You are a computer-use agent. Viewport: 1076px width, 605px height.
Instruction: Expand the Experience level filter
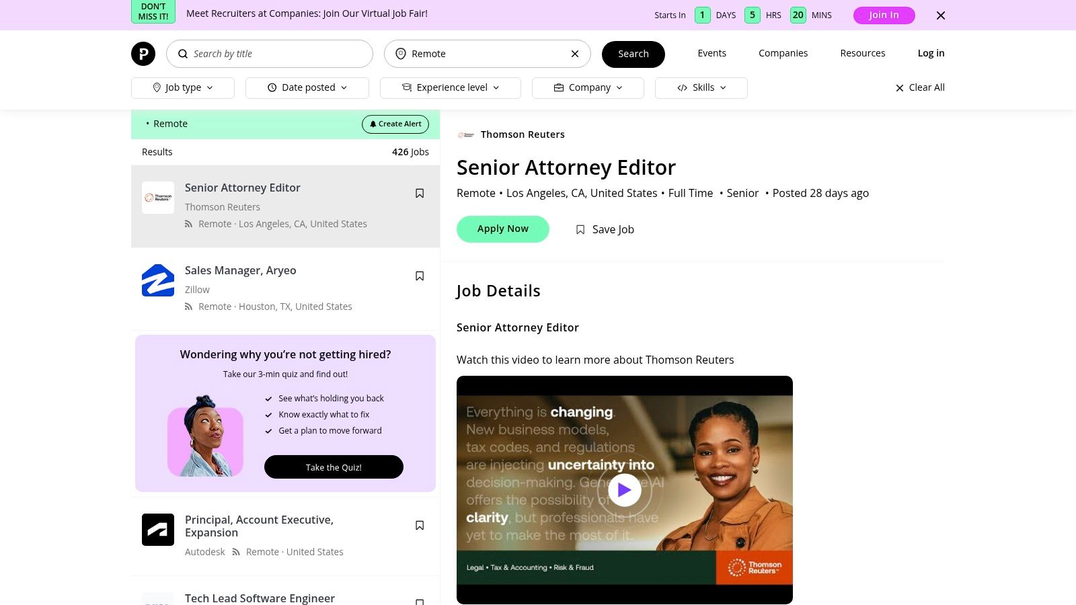coord(451,88)
